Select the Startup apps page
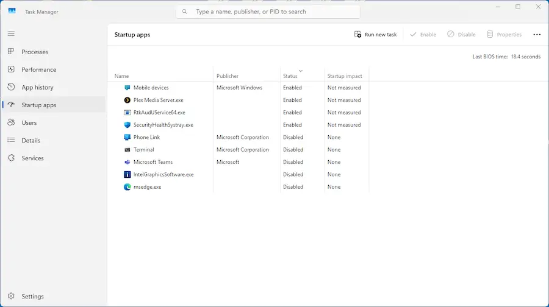The width and height of the screenshot is (549, 307). click(54, 105)
